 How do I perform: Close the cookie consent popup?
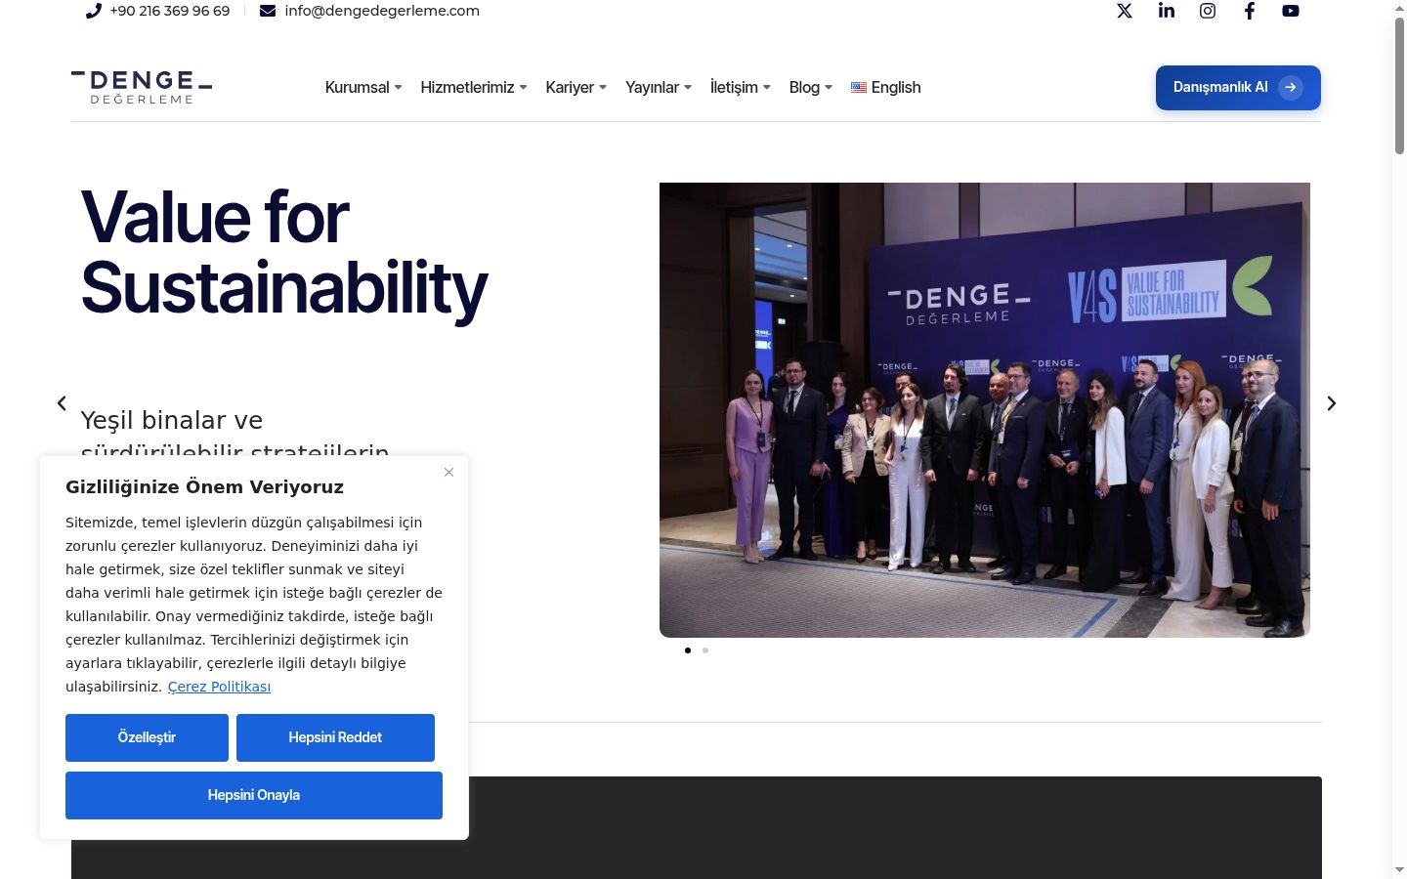448,473
